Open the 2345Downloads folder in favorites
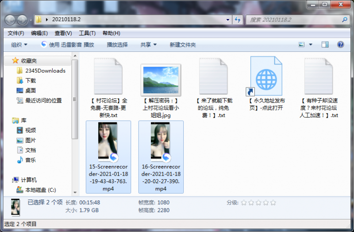The width and height of the screenshot is (354, 232). 45,71
